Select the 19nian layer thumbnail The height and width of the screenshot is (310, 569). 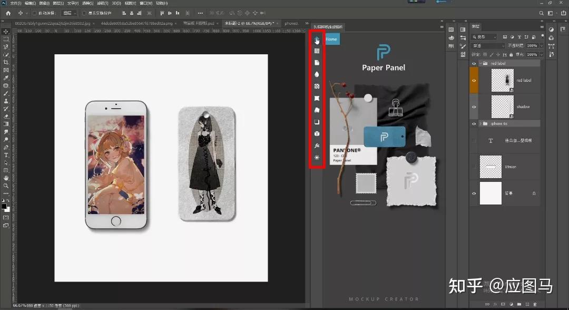490,167
